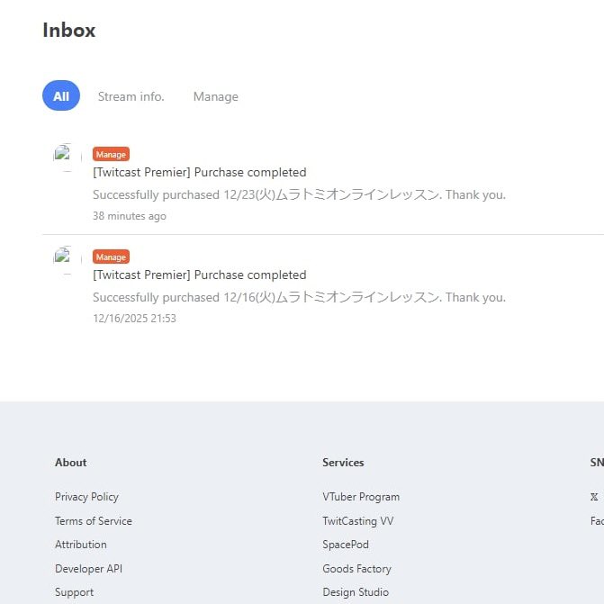This screenshot has width=604, height=604.
Task: Open the Privacy Policy footer link
Action: [86, 497]
